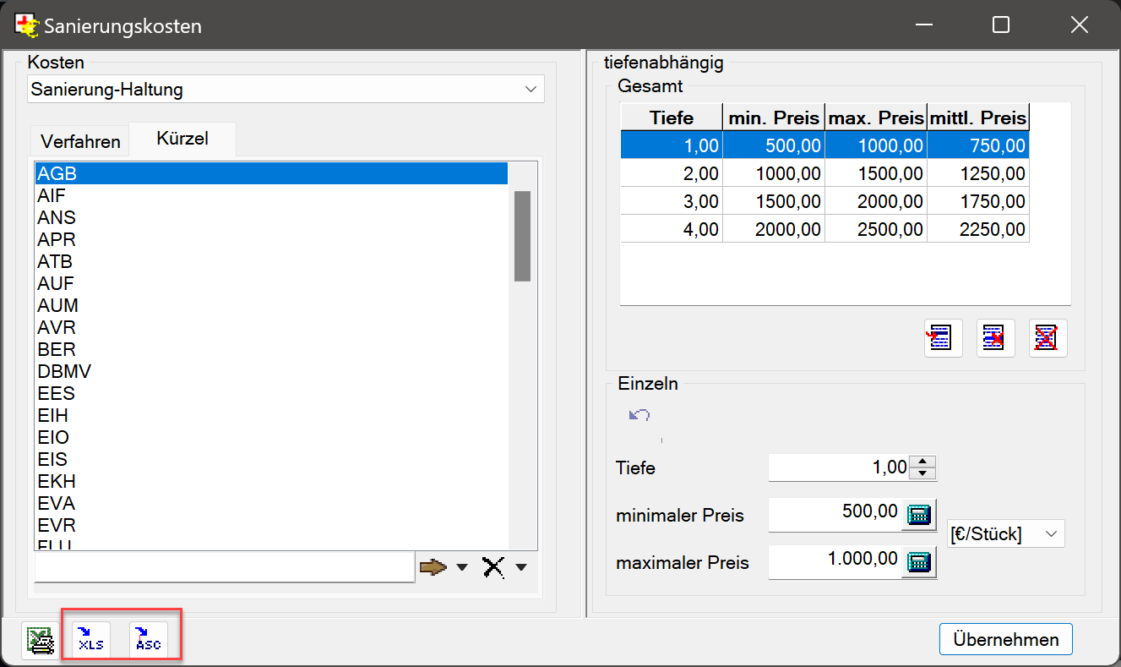Switch to the Verfahren tab
Viewport: 1121px width, 667px height.
tap(80, 141)
